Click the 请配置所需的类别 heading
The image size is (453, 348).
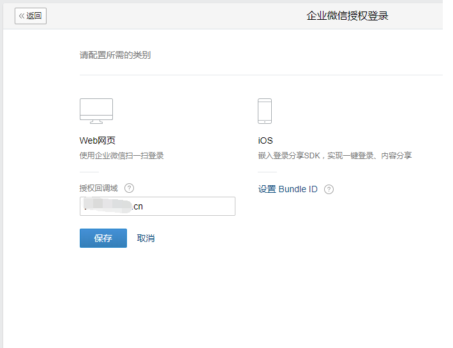tap(115, 55)
